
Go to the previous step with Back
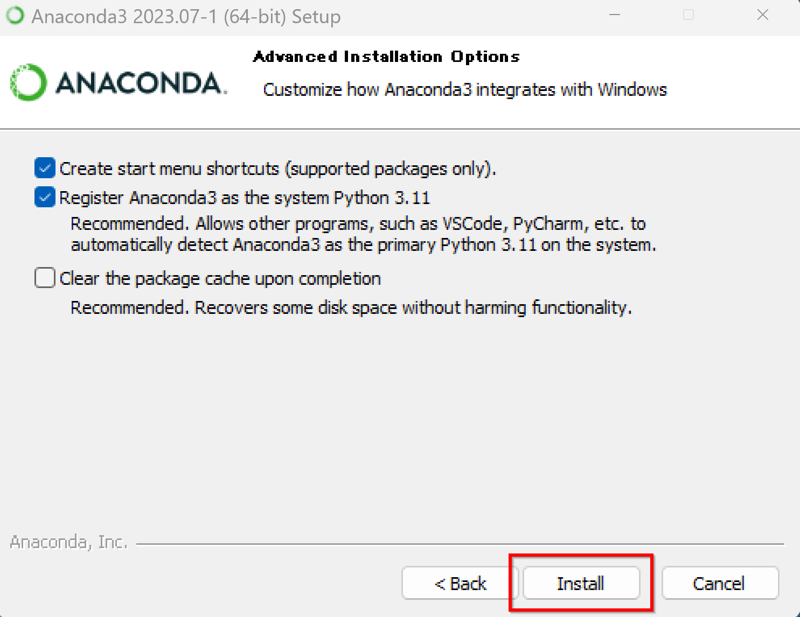(x=460, y=583)
